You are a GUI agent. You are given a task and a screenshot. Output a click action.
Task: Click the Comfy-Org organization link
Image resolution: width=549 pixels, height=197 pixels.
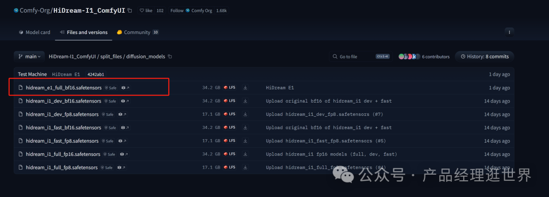pos(35,11)
